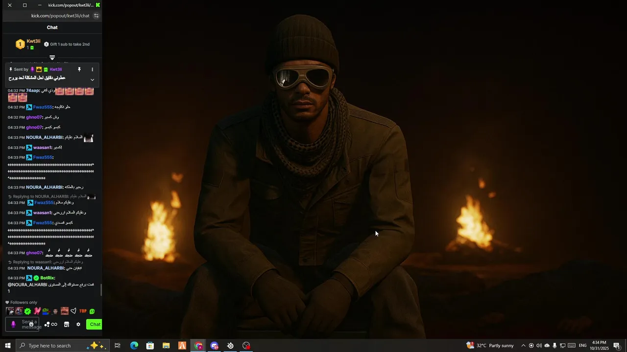Image resolution: width=627 pixels, height=352 pixels.
Task: Open Microsoft Store from taskbar
Action: tap(150, 346)
